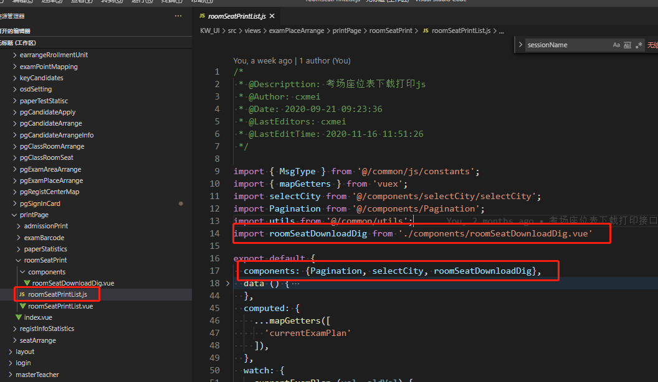This screenshot has width=658, height=382.
Task: Click the Vue icon beside roomSeatPrintList.vue
Action: (x=22, y=306)
